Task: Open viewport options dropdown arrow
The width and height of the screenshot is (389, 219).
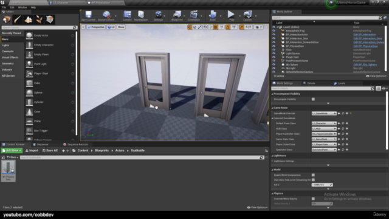Action: [x=83, y=27]
